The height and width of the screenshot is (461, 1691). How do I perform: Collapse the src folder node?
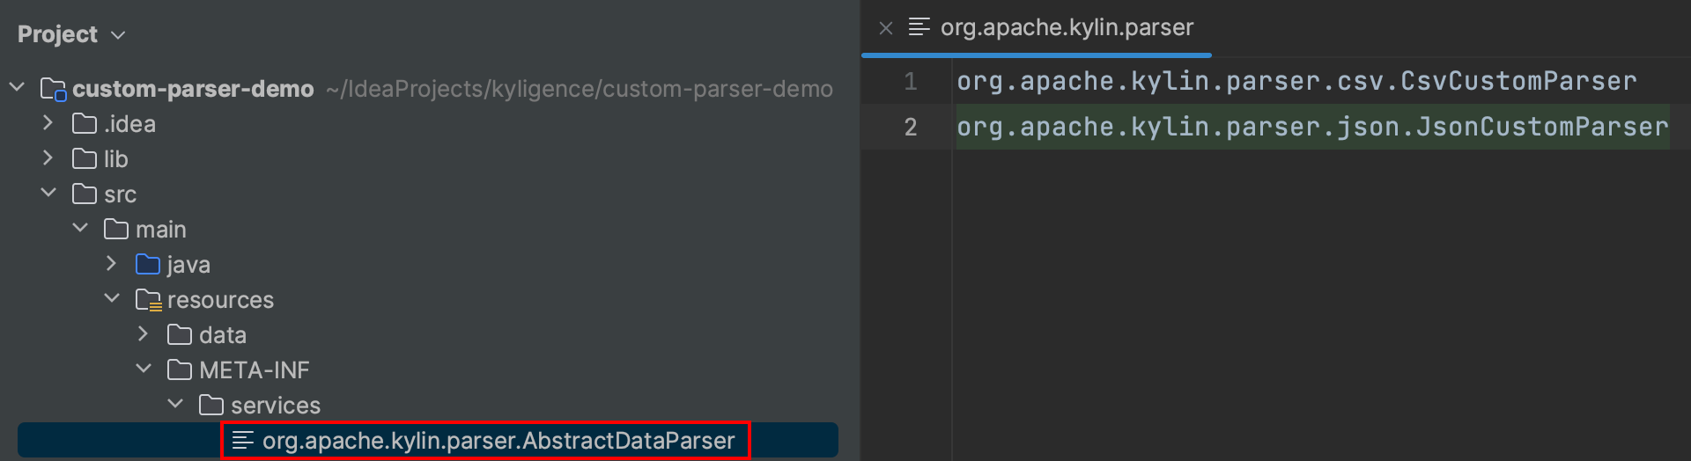click(48, 193)
